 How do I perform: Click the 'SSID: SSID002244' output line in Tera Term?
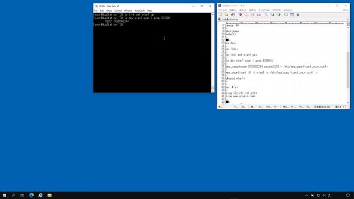(117, 21)
